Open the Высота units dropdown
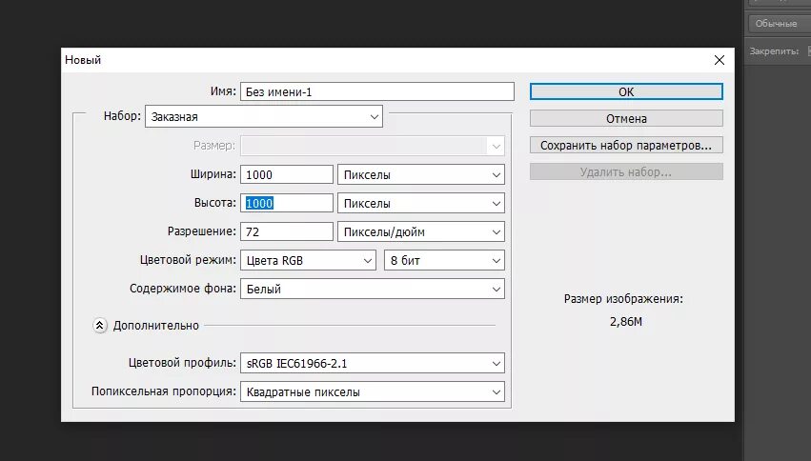Screen dimensions: 811x461 click(421, 203)
